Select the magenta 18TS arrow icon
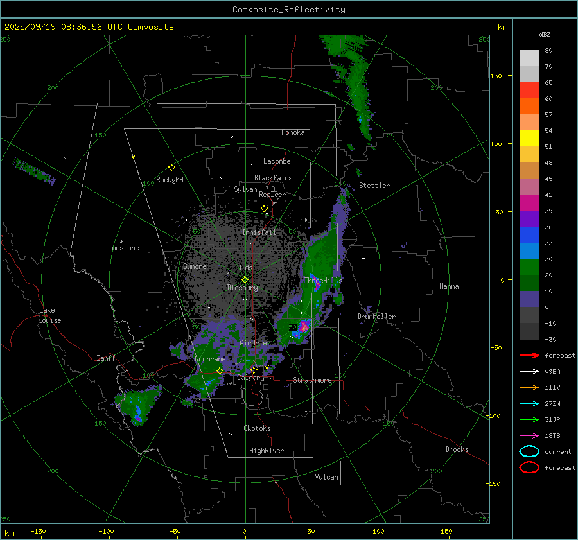 click(x=529, y=435)
